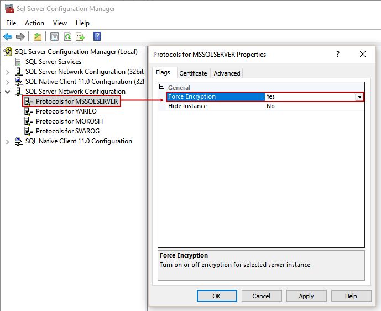The width and height of the screenshot is (381, 311).
Task: Close the Protocols for MSSQLSERVER Properties dialog
Action: point(363,54)
